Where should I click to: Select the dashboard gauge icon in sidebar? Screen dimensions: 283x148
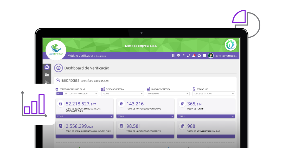(47, 67)
